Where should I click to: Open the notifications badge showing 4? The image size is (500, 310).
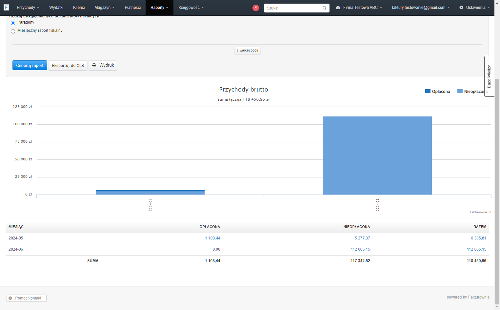tap(256, 8)
